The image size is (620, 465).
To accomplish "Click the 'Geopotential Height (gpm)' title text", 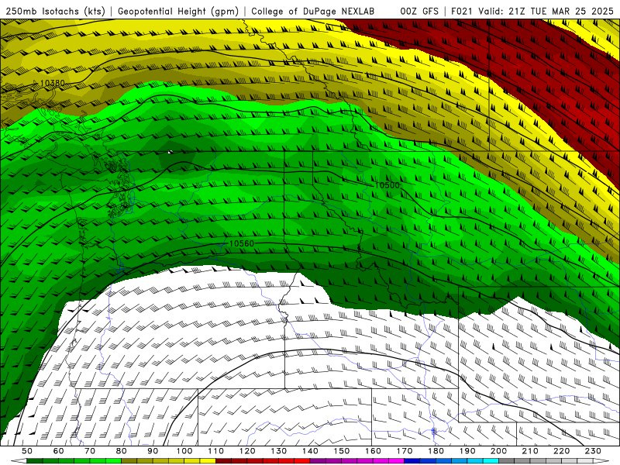I will [178, 12].
